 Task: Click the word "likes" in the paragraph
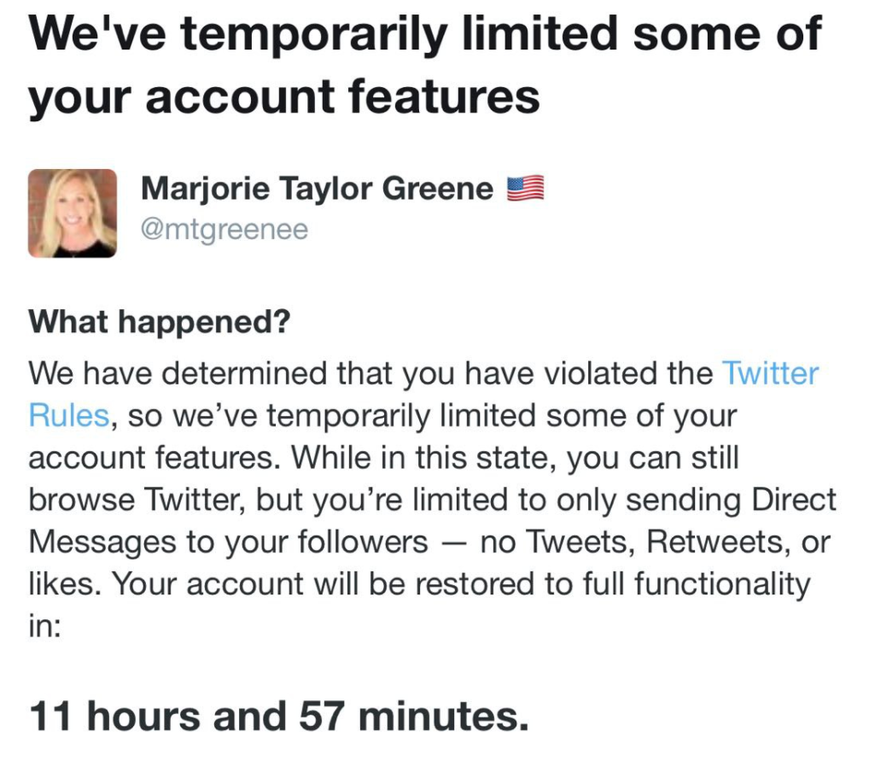click(65, 584)
